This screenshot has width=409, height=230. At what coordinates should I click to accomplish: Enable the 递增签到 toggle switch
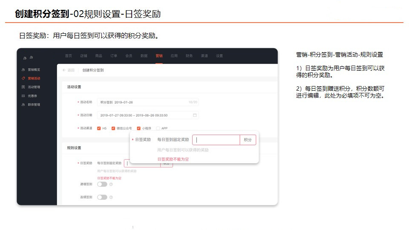pos(102,184)
